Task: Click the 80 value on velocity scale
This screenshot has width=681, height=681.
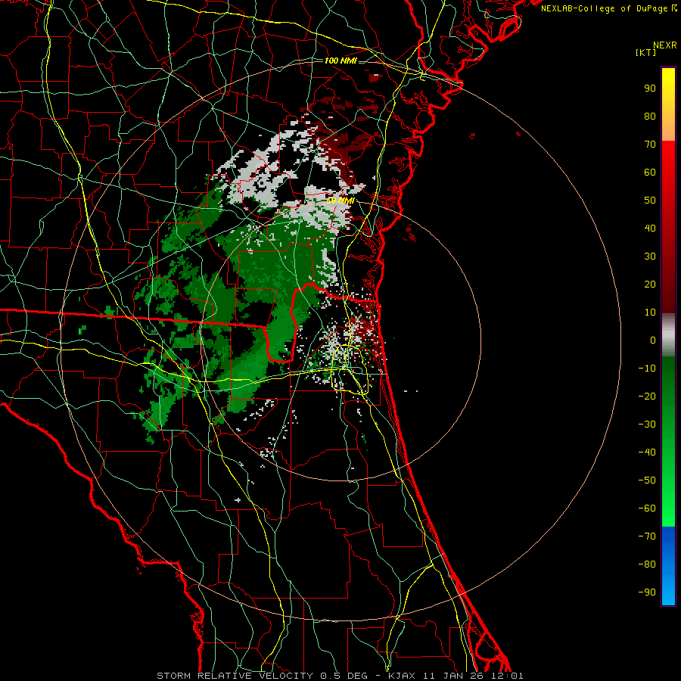Action: pyautogui.click(x=650, y=116)
